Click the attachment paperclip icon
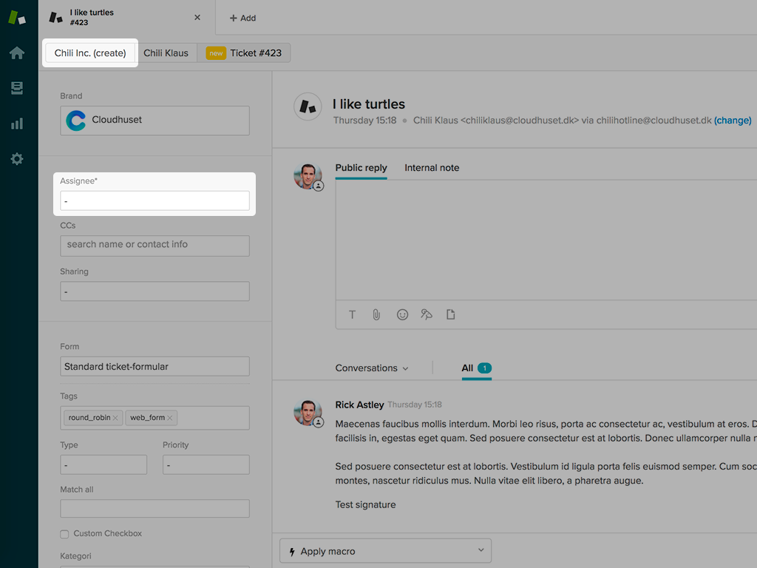757x568 pixels. coord(376,315)
